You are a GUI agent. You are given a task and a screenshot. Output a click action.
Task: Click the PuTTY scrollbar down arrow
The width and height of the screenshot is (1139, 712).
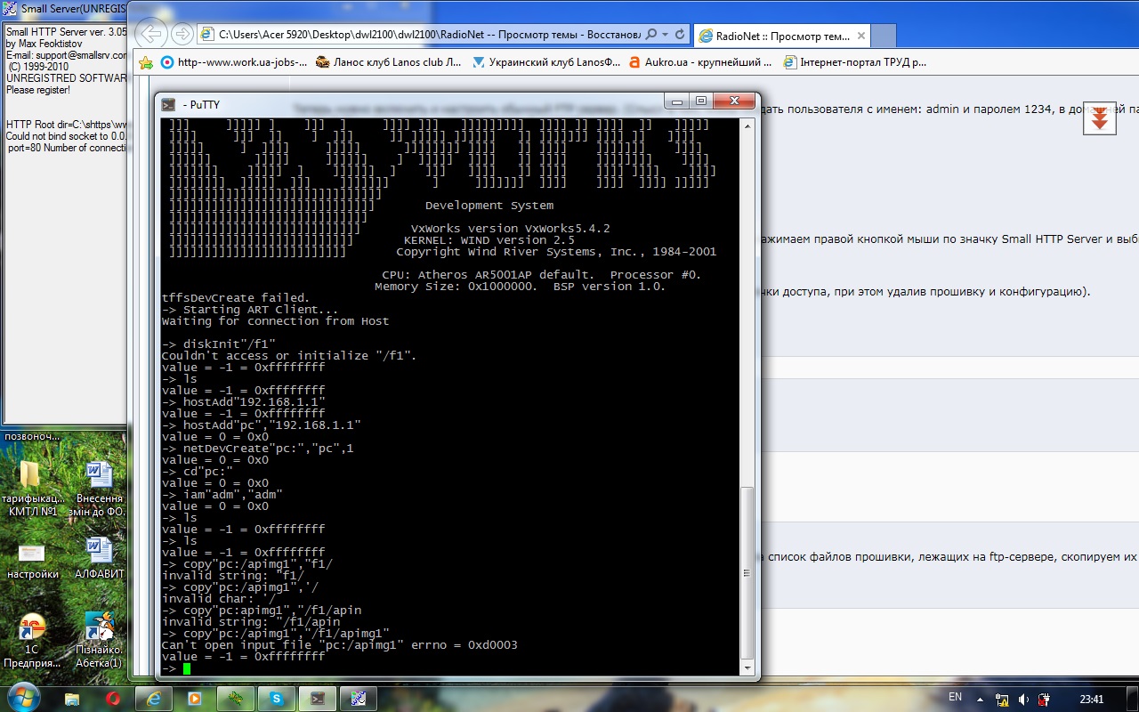pos(747,668)
